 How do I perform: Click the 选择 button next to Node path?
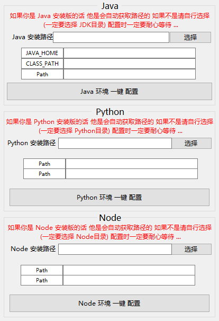pyautogui.click(x=191, y=249)
